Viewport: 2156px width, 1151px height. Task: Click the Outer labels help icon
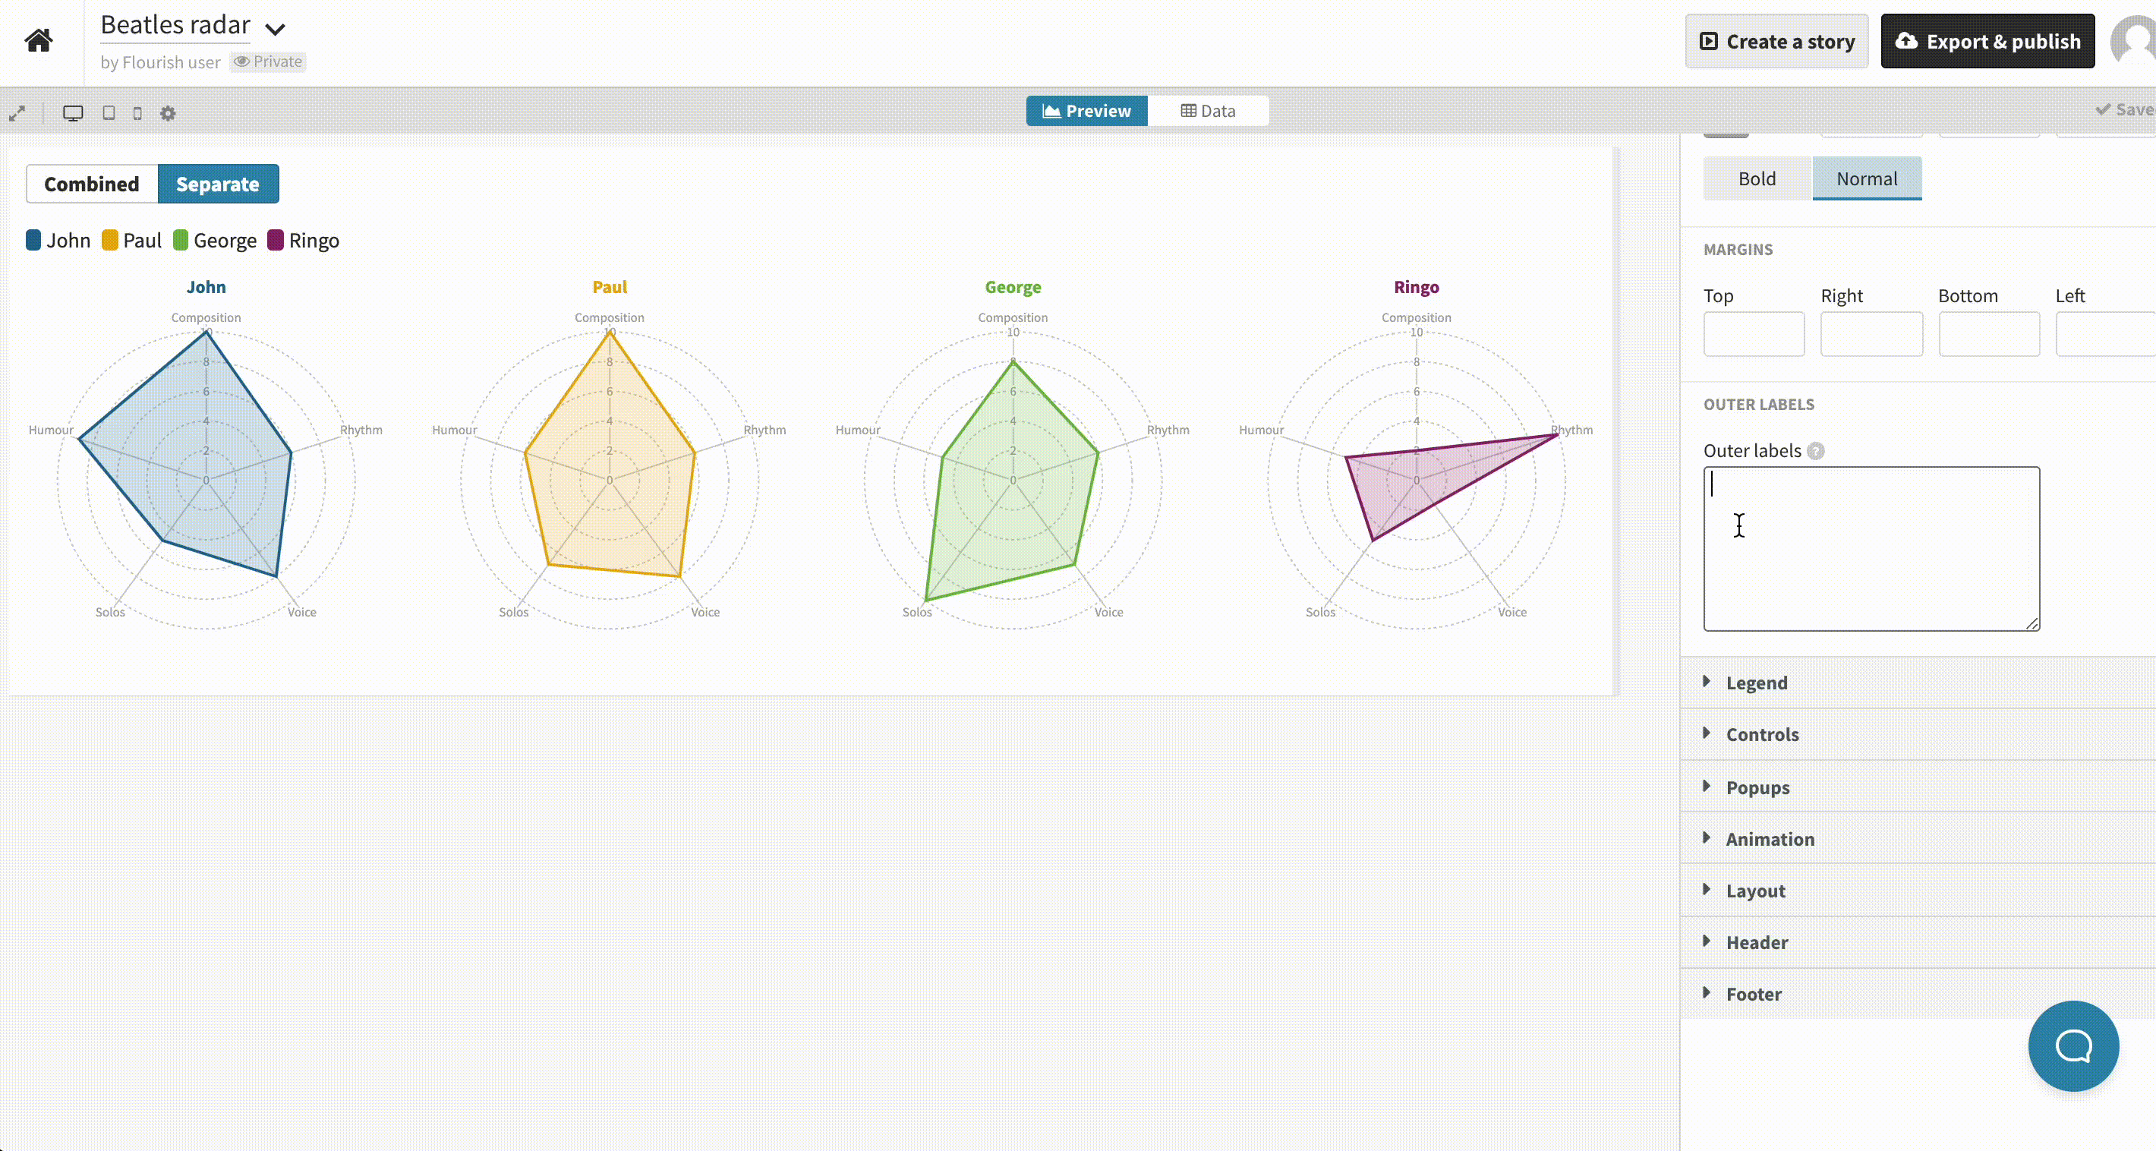(1815, 451)
